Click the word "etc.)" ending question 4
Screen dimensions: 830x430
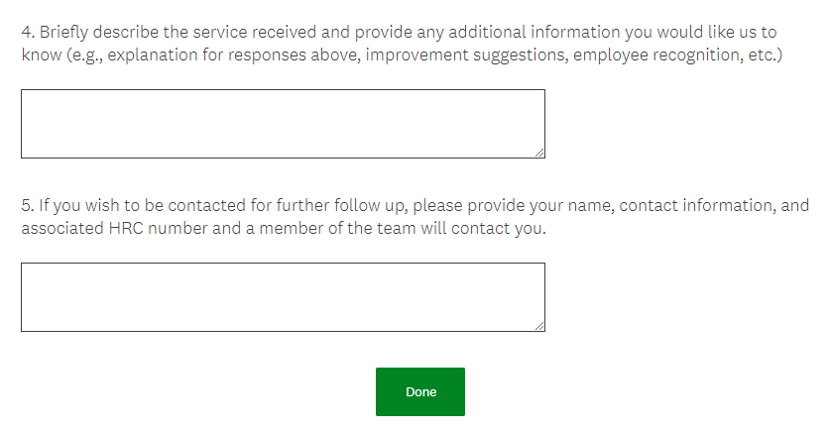point(763,54)
